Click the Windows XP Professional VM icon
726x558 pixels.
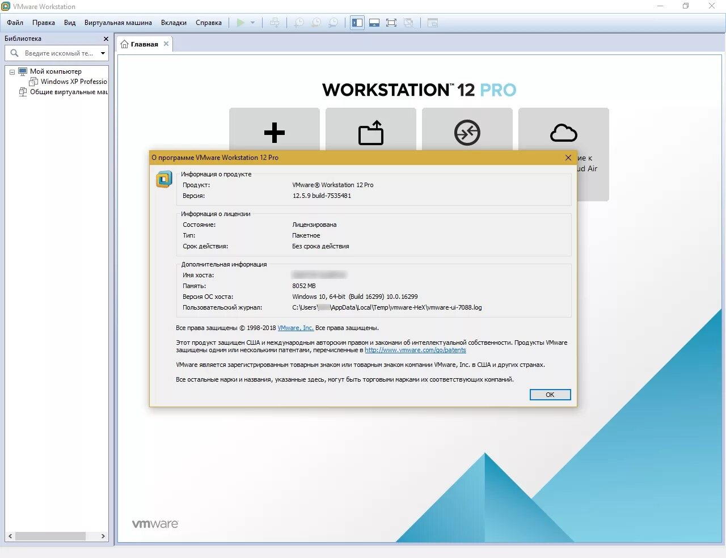coord(33,82)
